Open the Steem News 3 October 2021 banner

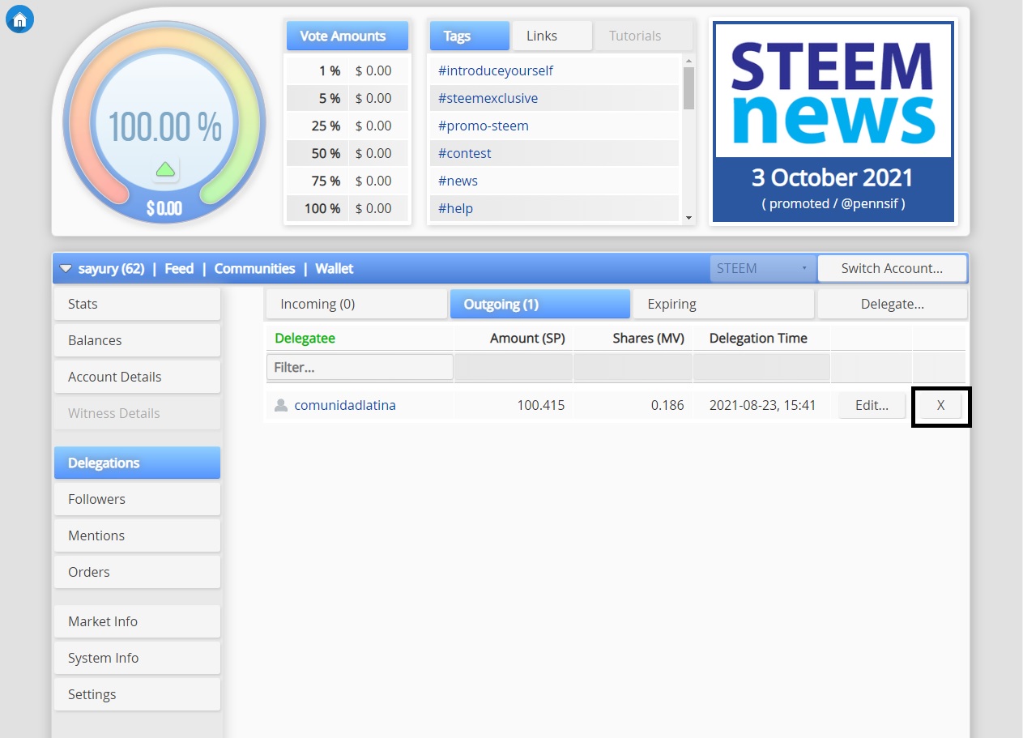coord(833,122)
